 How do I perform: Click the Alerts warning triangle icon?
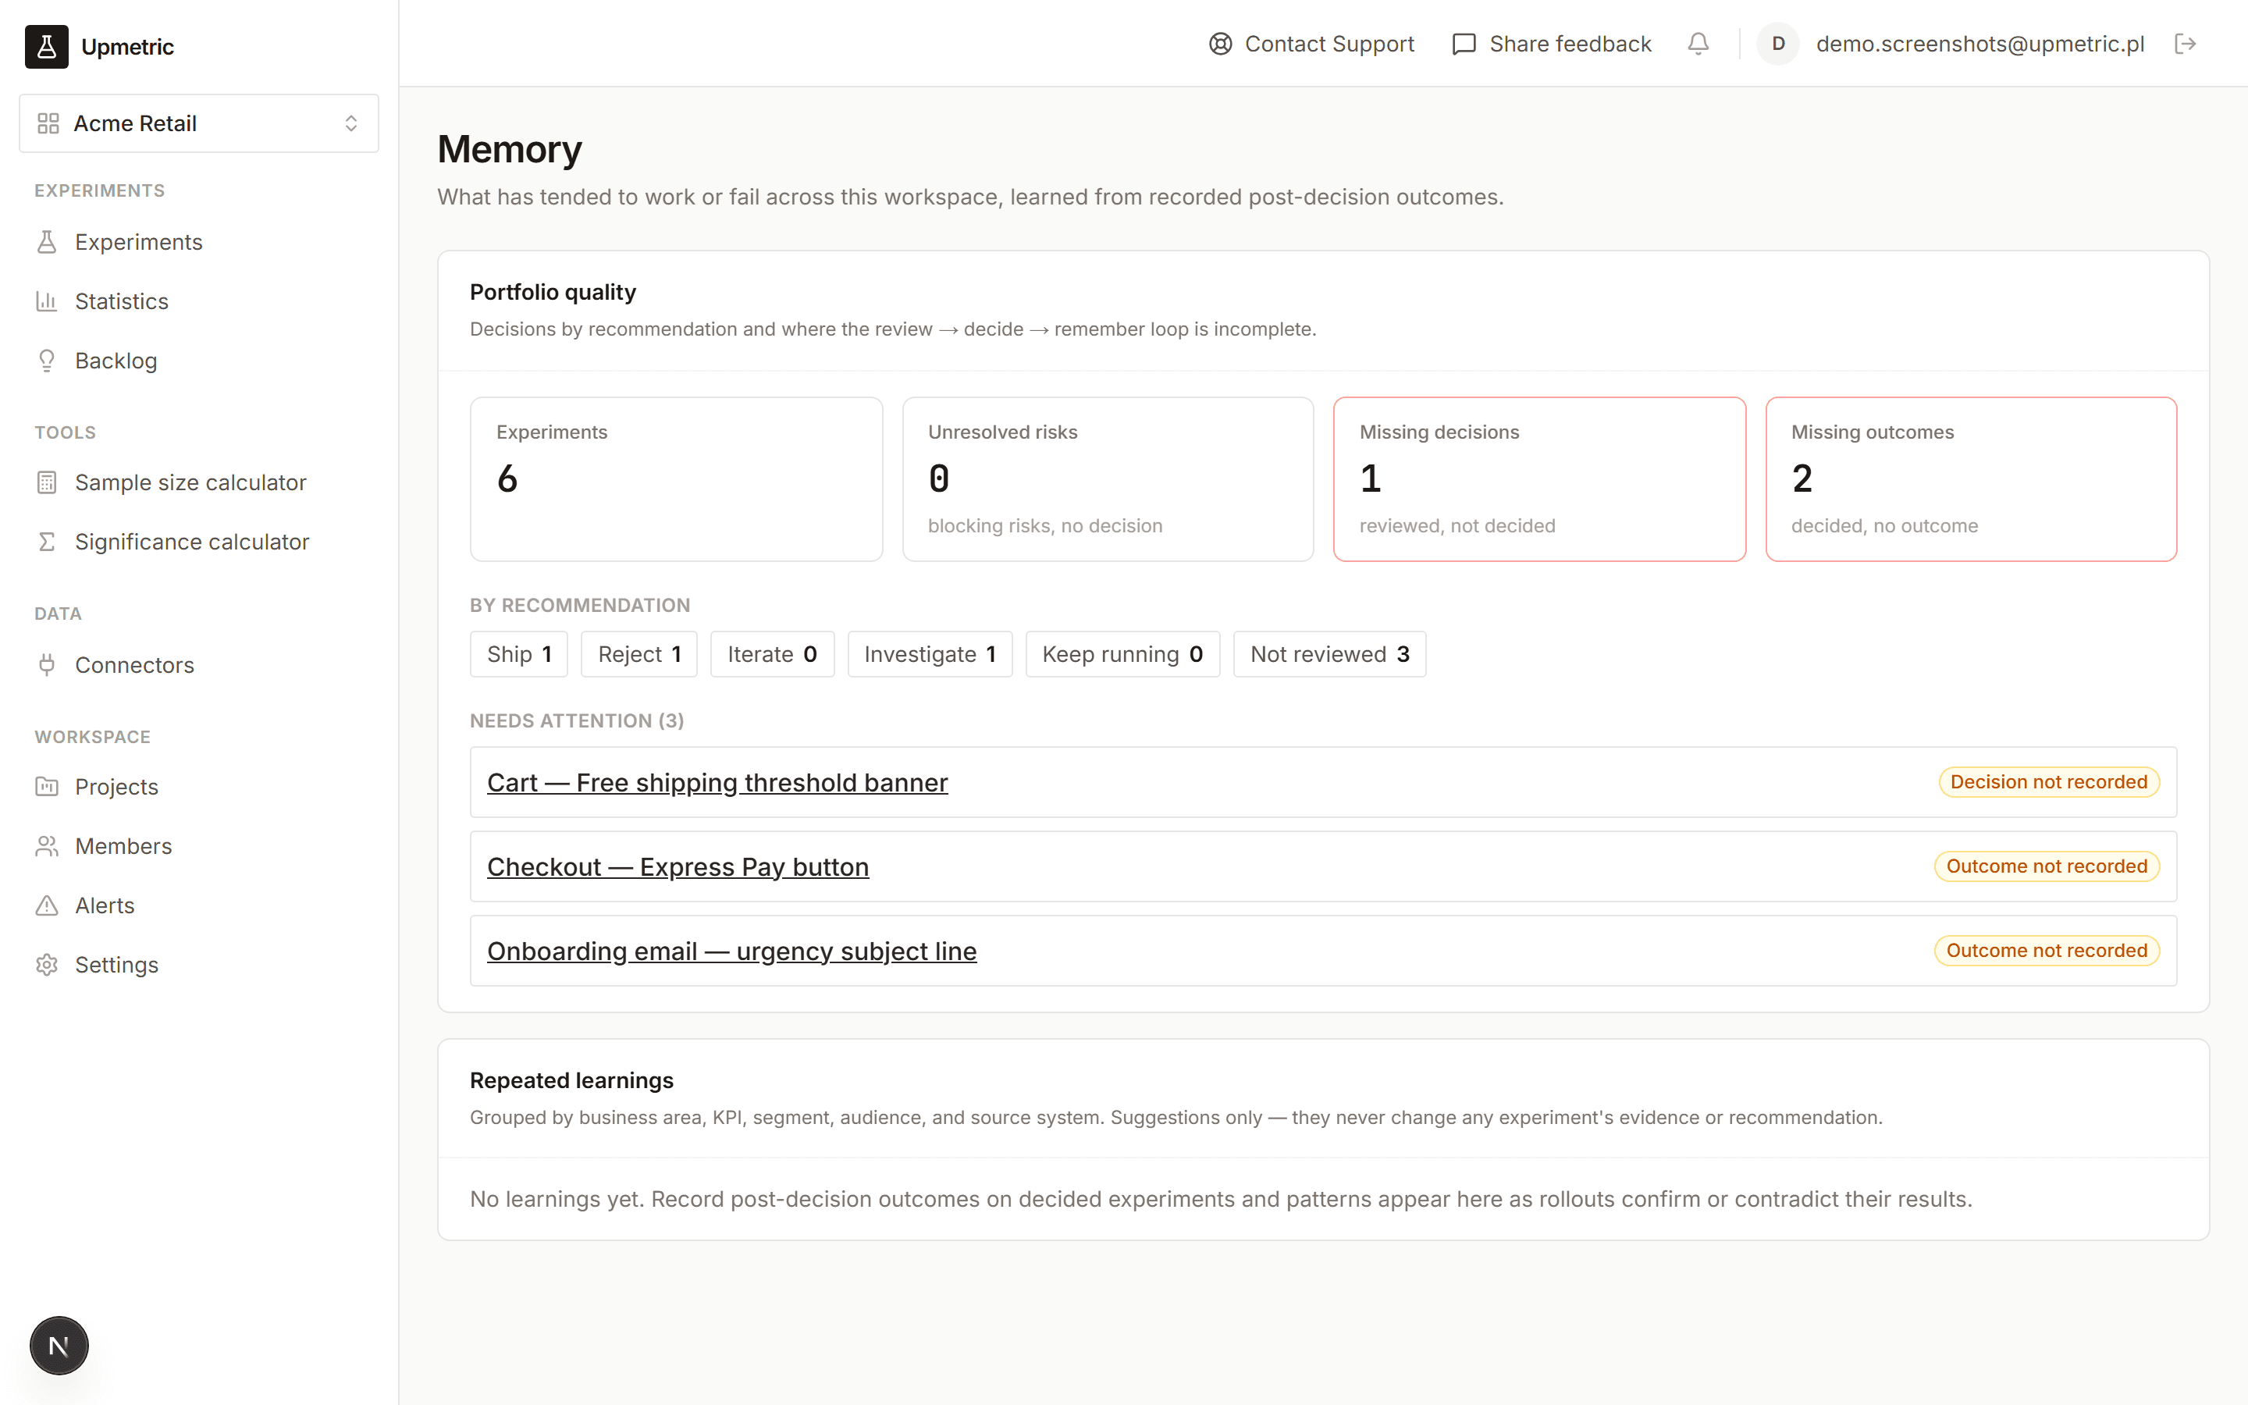(47, 905)
